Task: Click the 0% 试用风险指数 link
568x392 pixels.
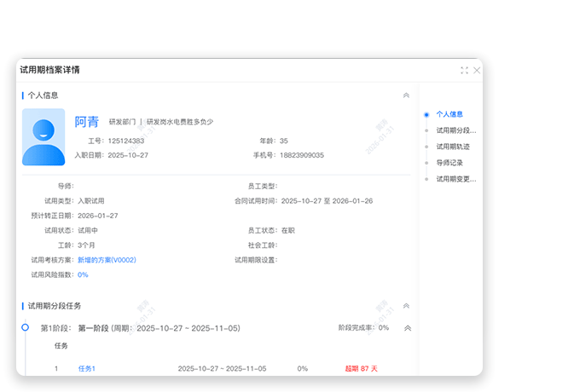Action: (x=83, y=274)
